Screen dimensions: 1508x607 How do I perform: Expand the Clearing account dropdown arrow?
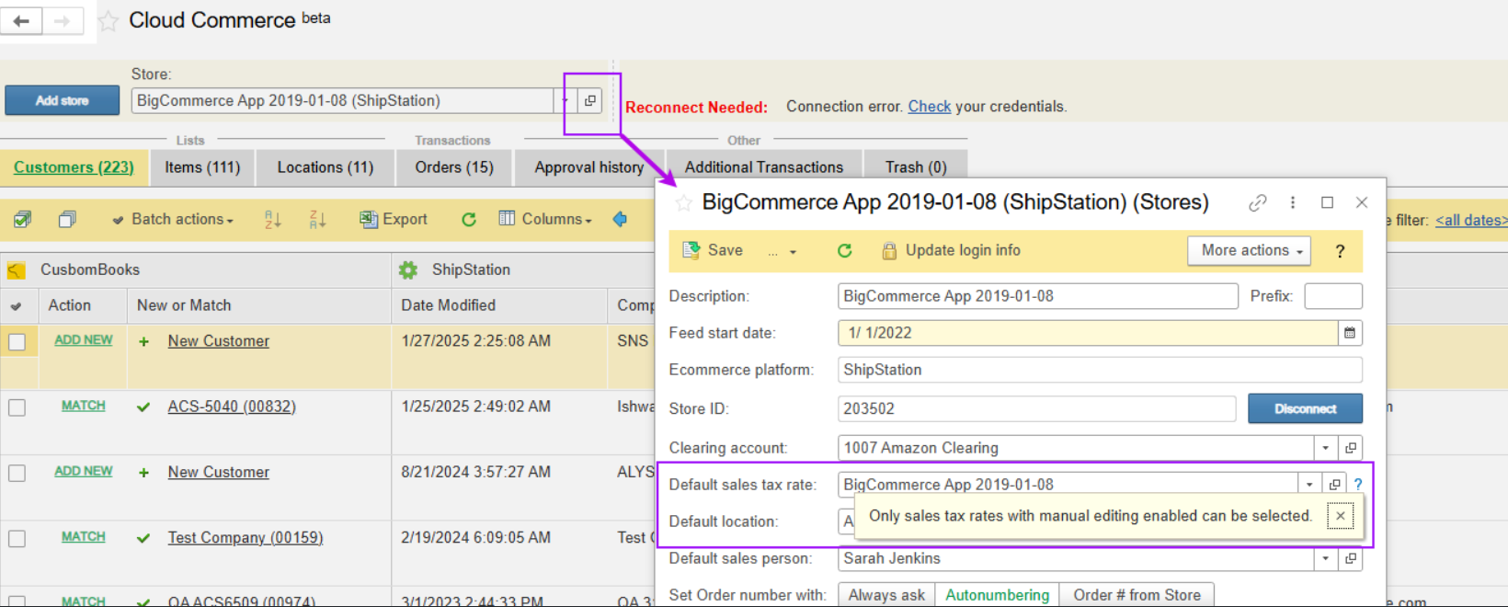[x=1325, y=448]
